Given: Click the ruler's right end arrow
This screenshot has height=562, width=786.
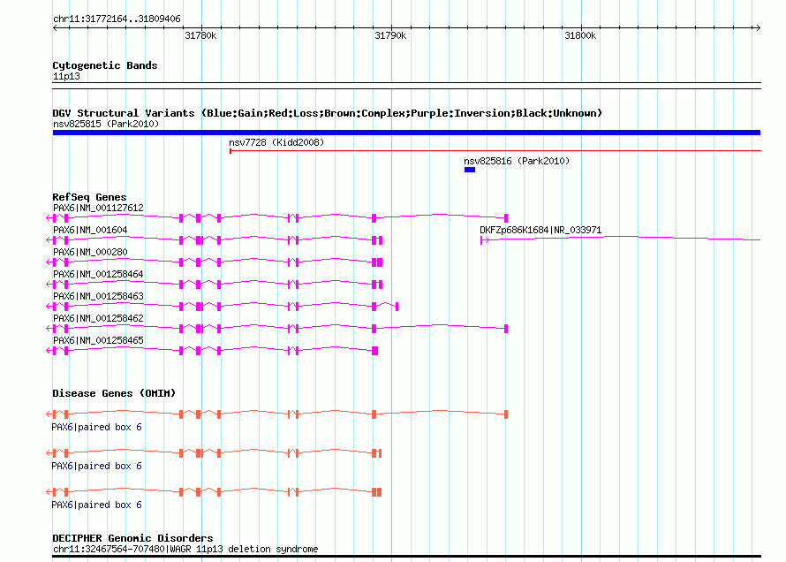Looking at the screenshot, I should pyautogui.click(x=758, y=27).
